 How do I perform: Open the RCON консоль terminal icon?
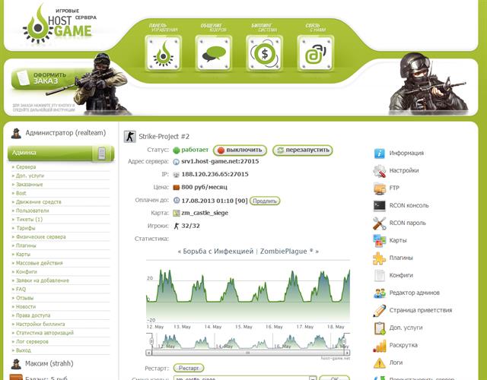(380, 205)
